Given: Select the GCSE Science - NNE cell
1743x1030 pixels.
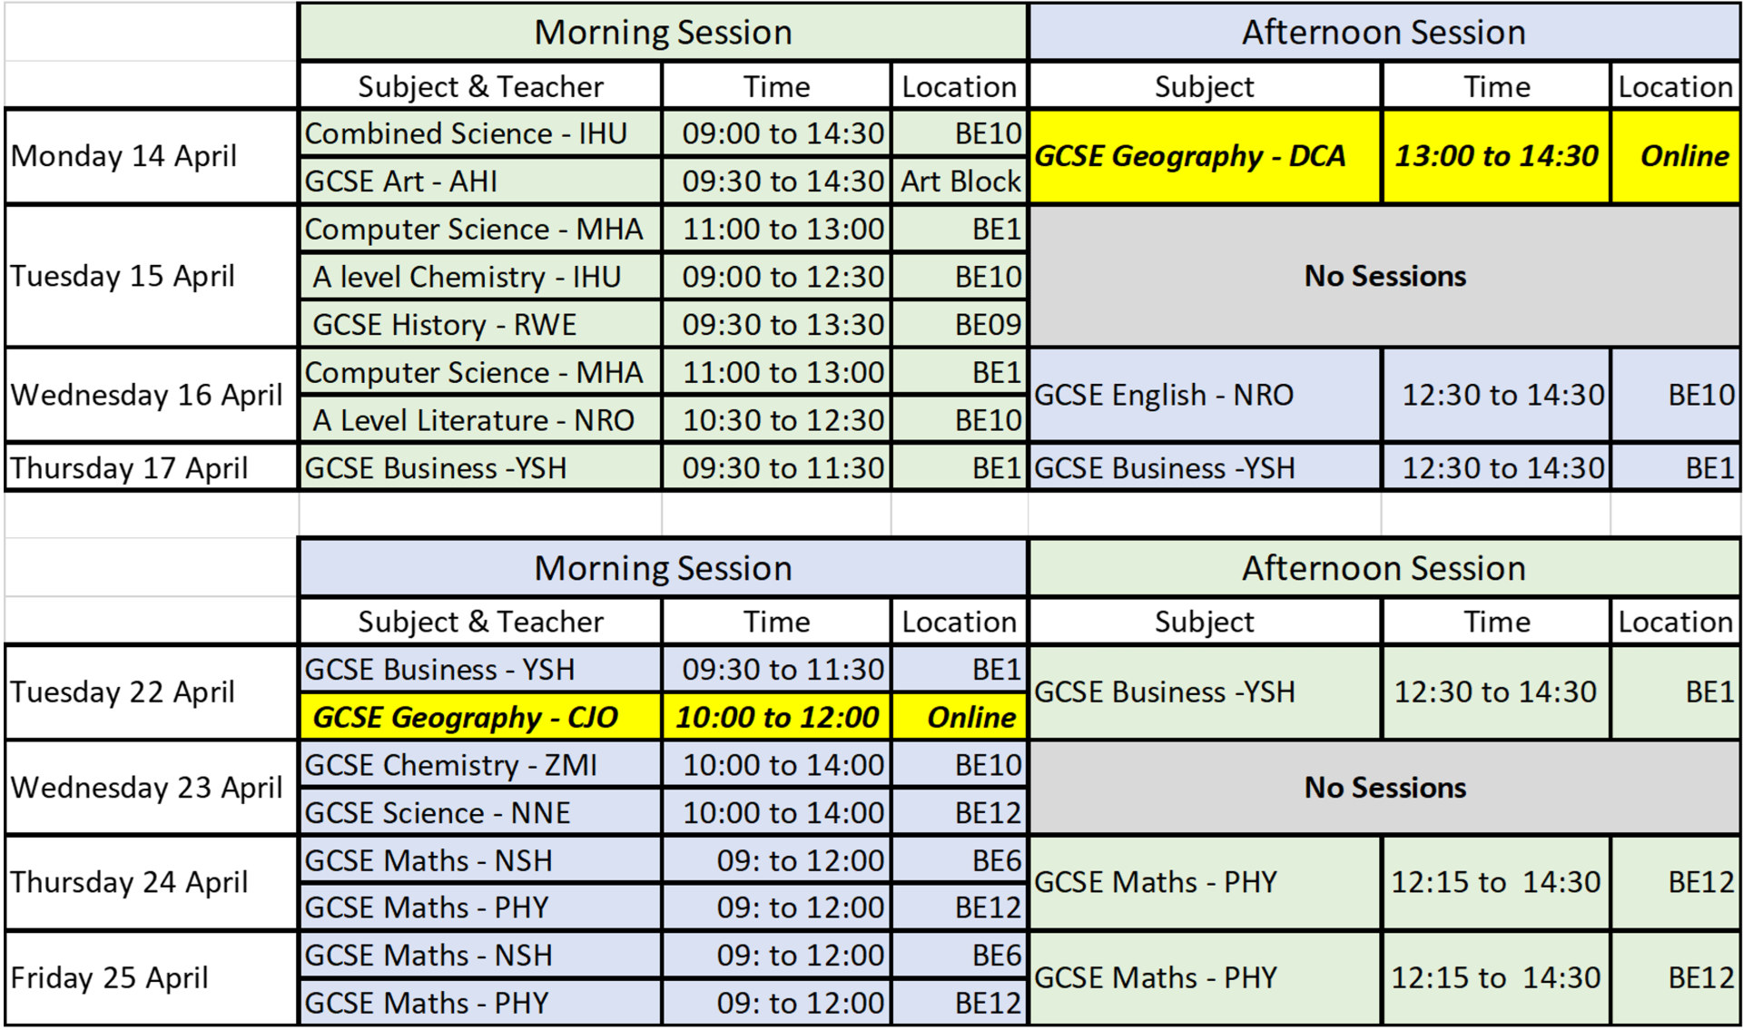Looking at the screenshot, I should [x=480, y=812].
